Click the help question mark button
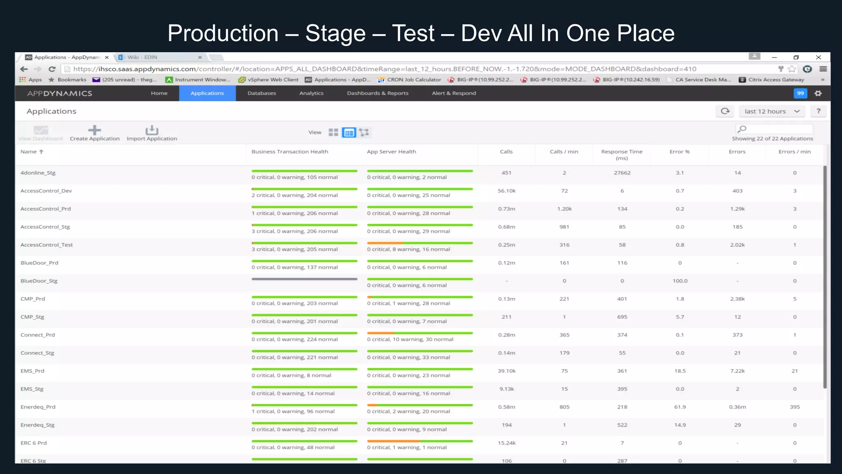842x474 pixels. click(819, 111)
